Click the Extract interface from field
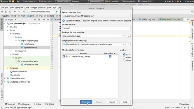The width and height of the screenshot is (194, 109). coord(96,16)
